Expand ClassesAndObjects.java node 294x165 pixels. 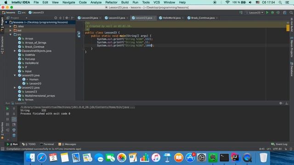point(15,51)
